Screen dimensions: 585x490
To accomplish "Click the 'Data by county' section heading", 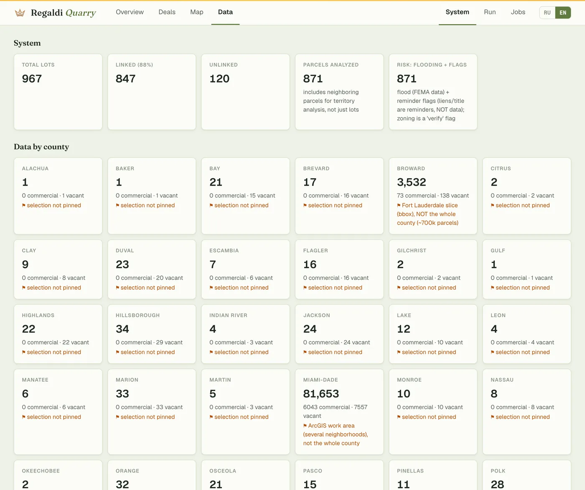I will click(41, 147).
